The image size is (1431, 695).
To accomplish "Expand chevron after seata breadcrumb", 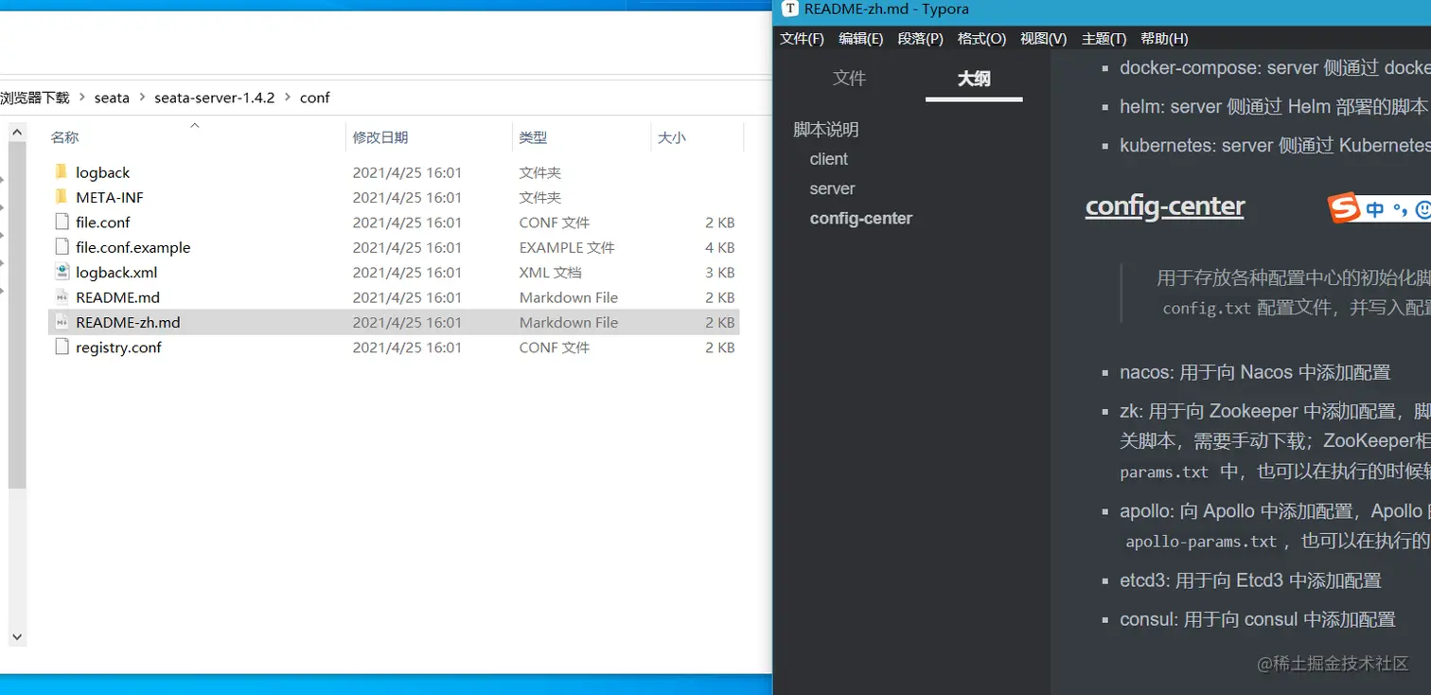I will click(x=142, y=98).
